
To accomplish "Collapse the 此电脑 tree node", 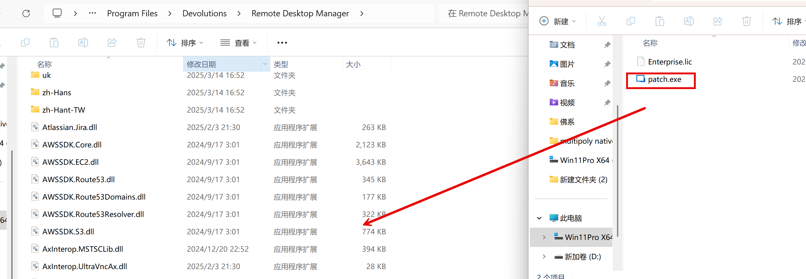I will click(x=539, y=218).
